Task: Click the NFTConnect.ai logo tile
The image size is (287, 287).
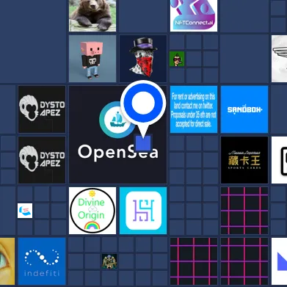Action: tap(194, 15)
